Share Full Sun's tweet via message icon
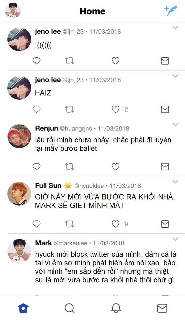Viewport: 185px width, 320px height. [165, 224]
